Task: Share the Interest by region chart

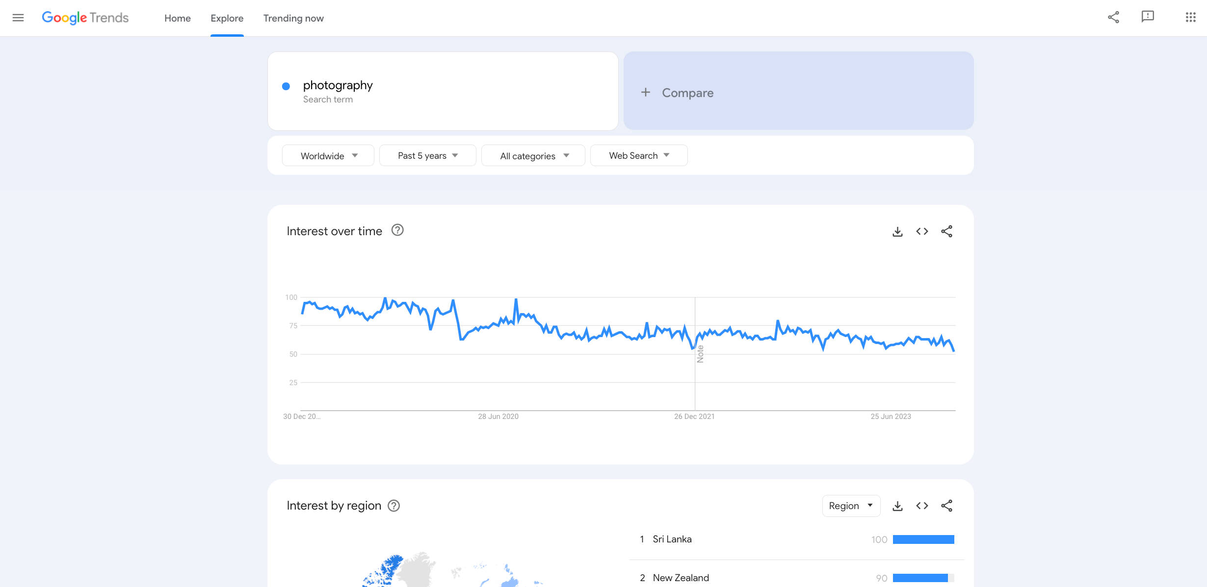Action: click(x=946, y=506)
